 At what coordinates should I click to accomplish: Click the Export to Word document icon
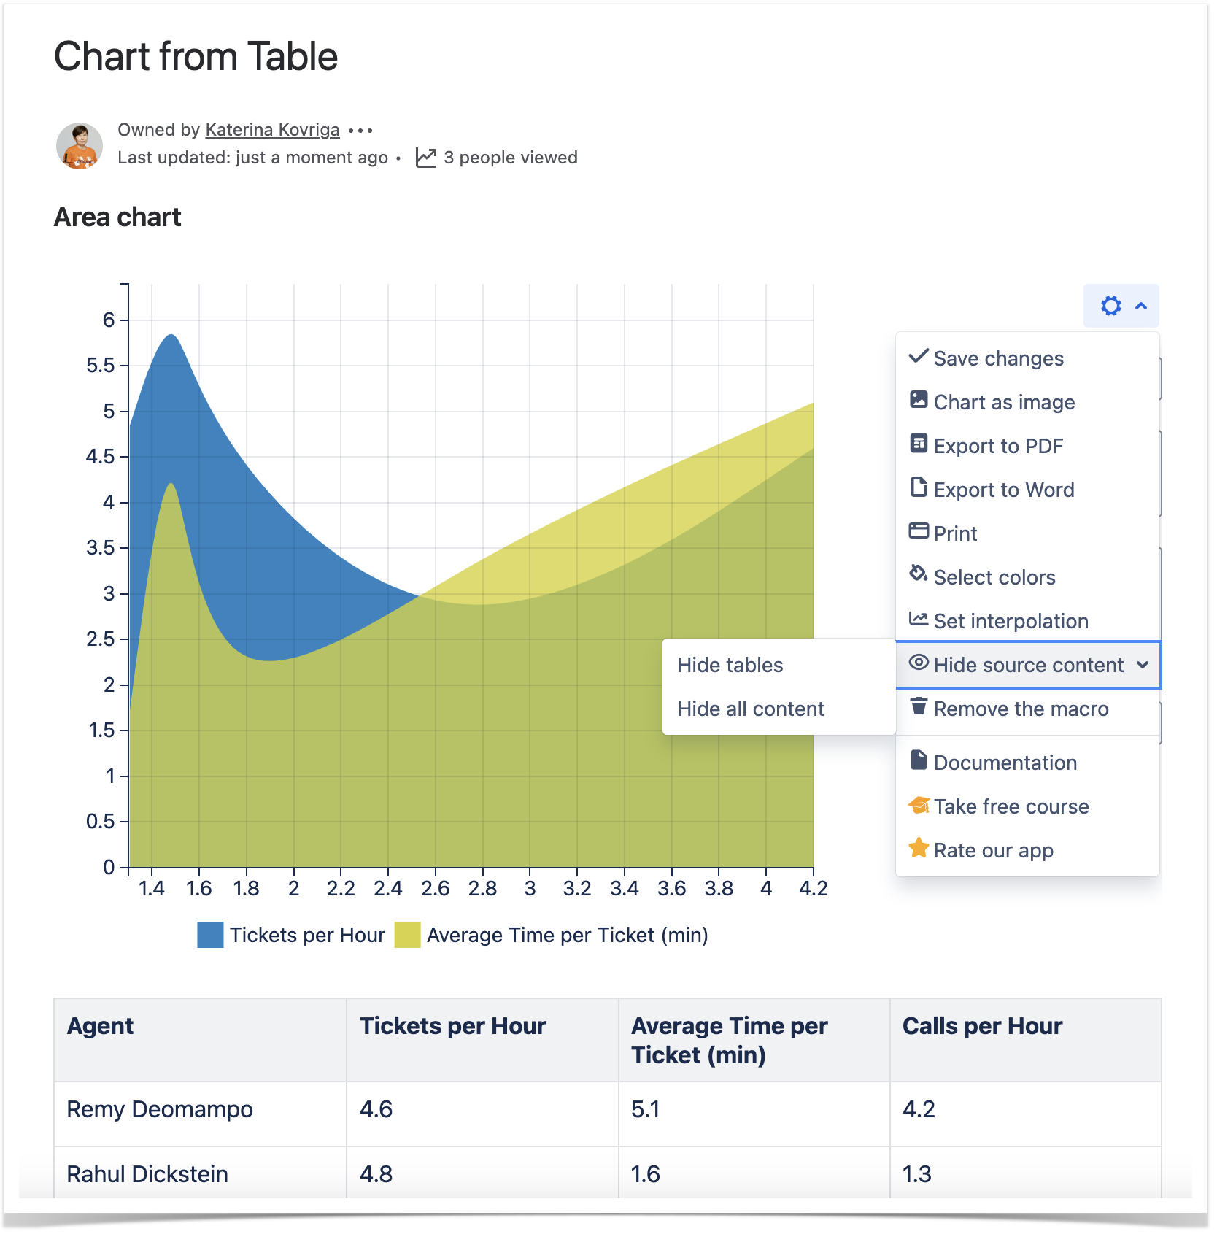tap(919, 487)
